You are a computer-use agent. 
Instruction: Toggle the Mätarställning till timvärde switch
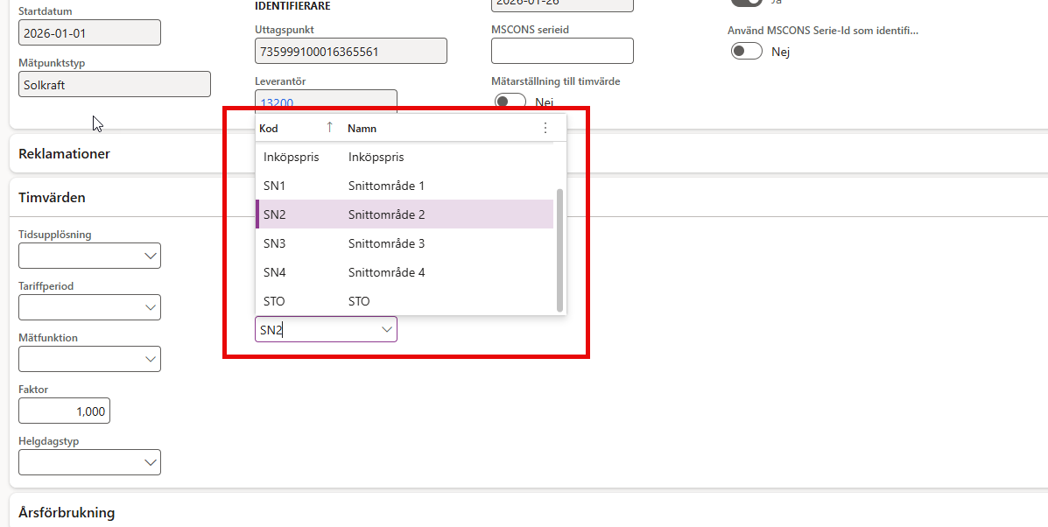(x=510, y=102)
